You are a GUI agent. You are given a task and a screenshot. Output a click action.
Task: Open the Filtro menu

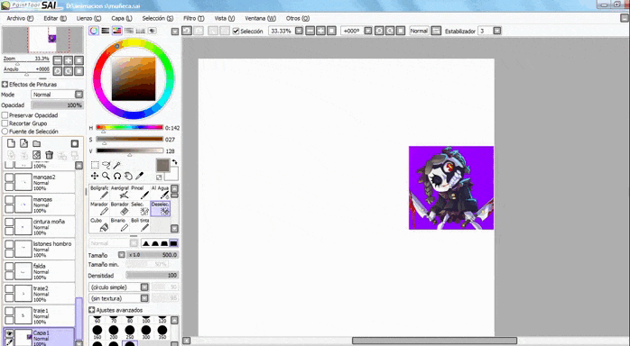[194, 18]
